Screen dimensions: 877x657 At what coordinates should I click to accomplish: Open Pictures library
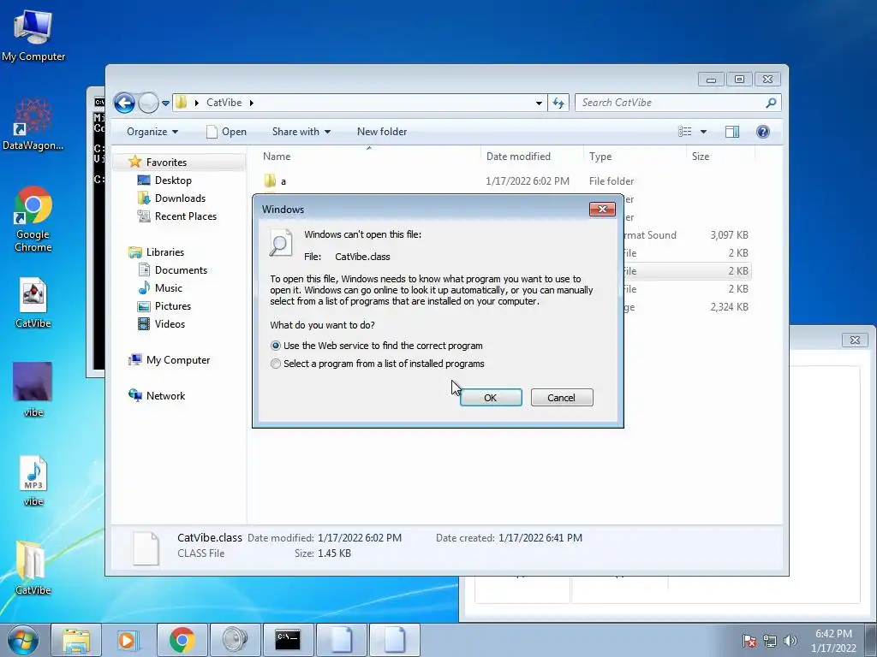tap(173, 306)
